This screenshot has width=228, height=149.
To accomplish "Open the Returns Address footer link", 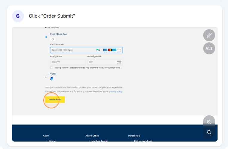I will tap(143, 141).
